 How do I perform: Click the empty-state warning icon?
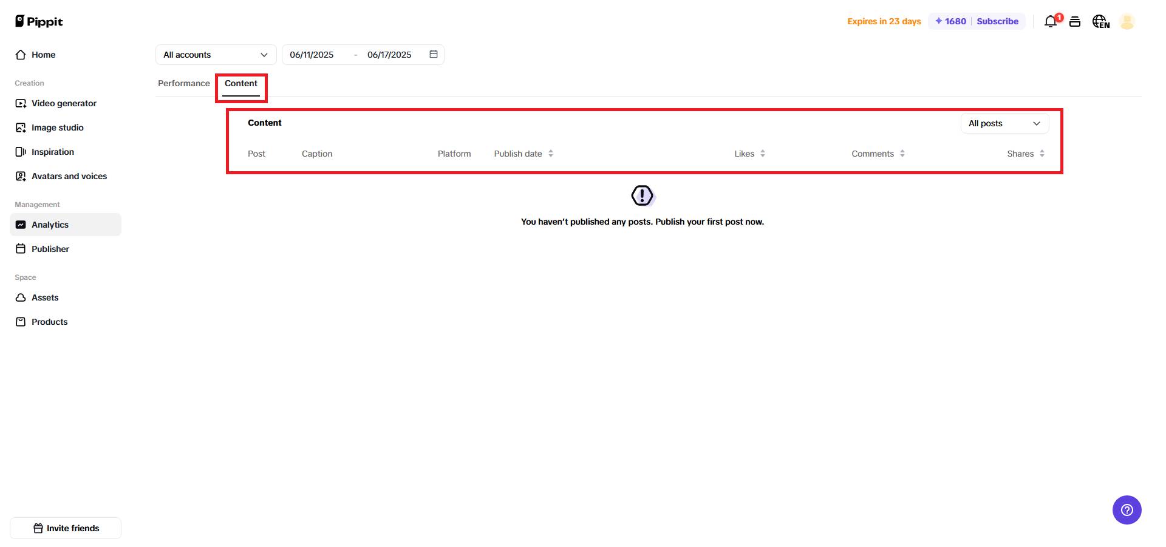point(643,195)
